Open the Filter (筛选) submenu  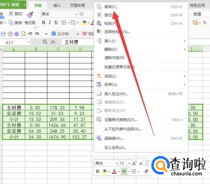pos(140,76)
